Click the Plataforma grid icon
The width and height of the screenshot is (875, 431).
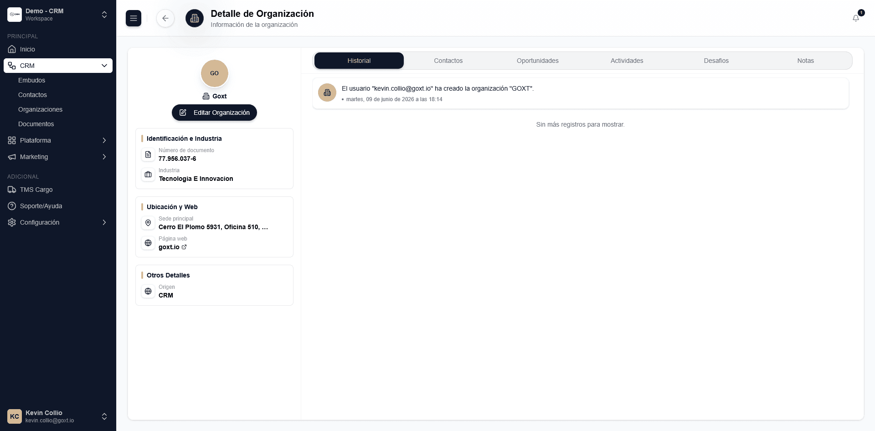coord(12,140)
